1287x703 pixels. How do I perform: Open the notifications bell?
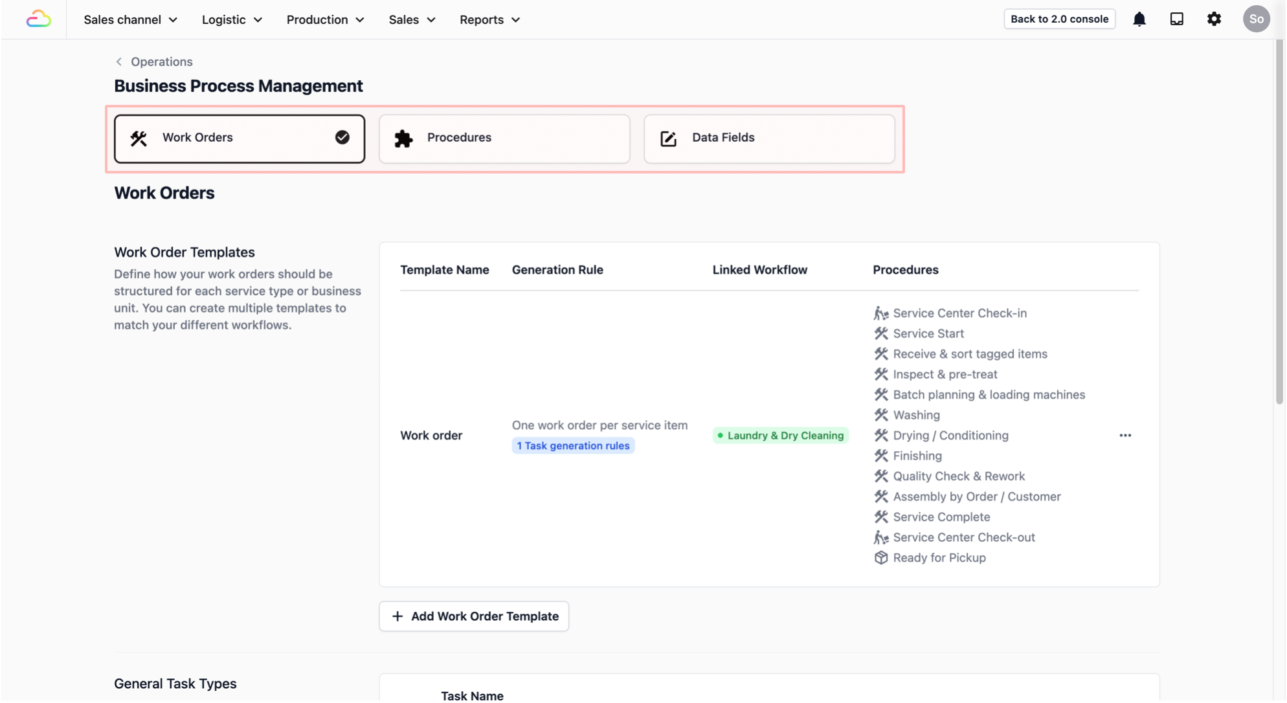pos(1139,19)
